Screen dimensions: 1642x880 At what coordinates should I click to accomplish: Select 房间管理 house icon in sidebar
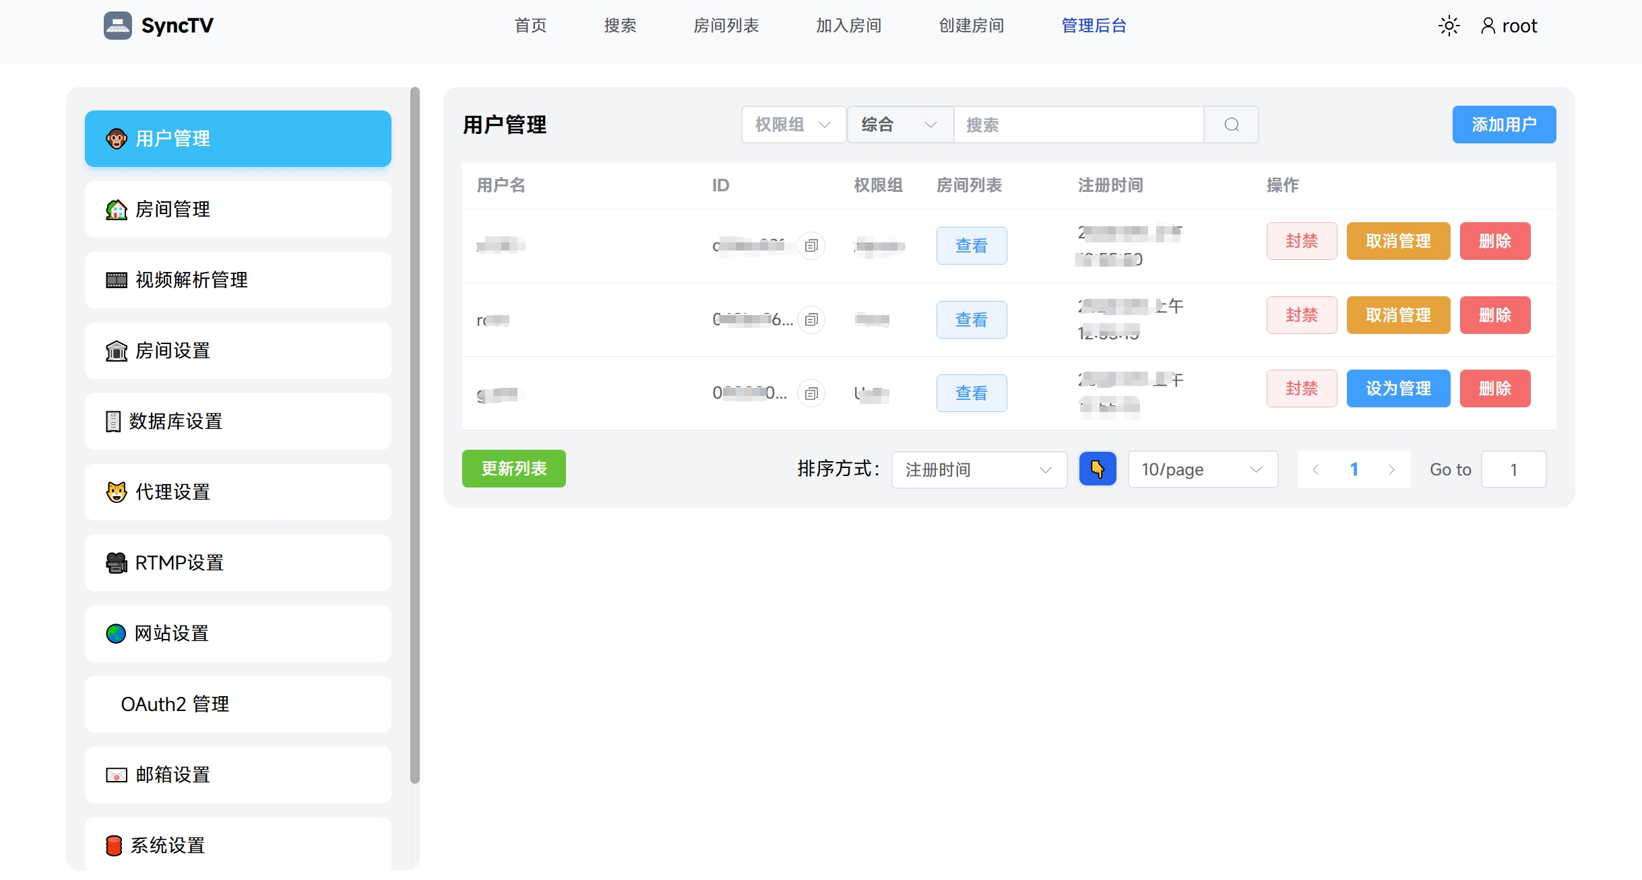116,209
